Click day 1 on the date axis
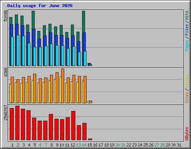 click(x=12, y=145)
